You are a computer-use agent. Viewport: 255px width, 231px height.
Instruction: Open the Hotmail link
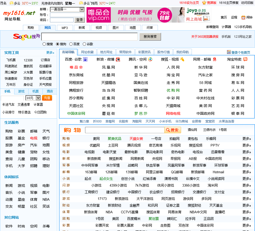coord(218,172)
